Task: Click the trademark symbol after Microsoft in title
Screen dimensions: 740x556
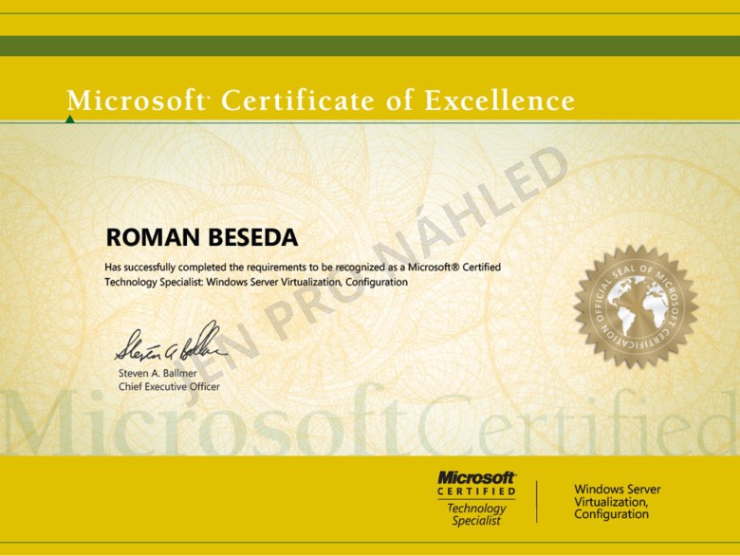Action: (210, 95)
